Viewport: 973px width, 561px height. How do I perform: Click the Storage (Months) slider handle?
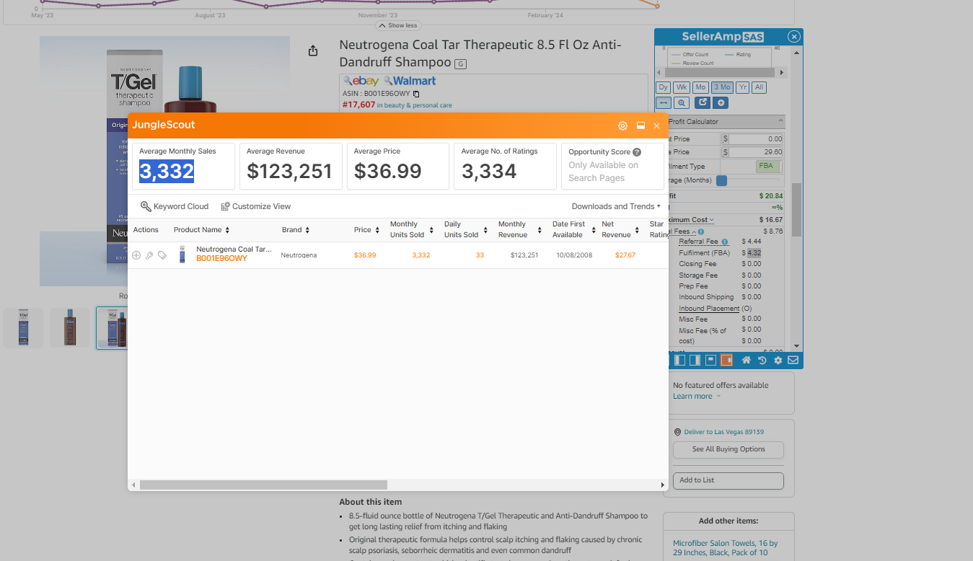pos(721,180)
